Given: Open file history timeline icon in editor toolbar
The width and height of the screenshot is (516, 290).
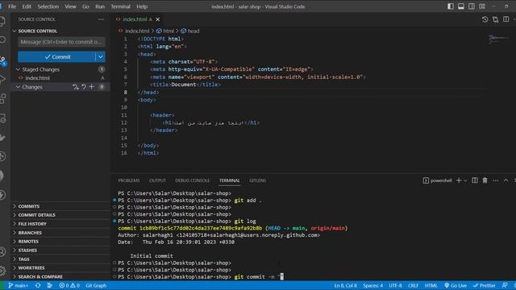Looking at the screenshot, I should [485, 19].
